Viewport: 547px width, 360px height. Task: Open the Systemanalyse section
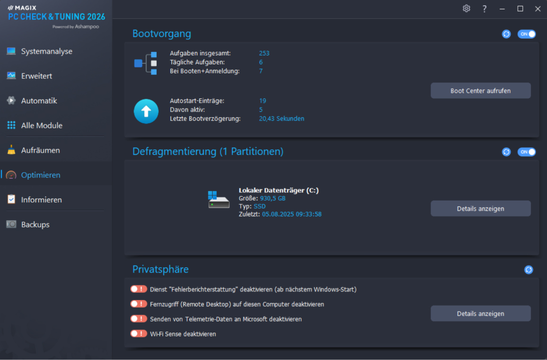click(x=46, y=51)
